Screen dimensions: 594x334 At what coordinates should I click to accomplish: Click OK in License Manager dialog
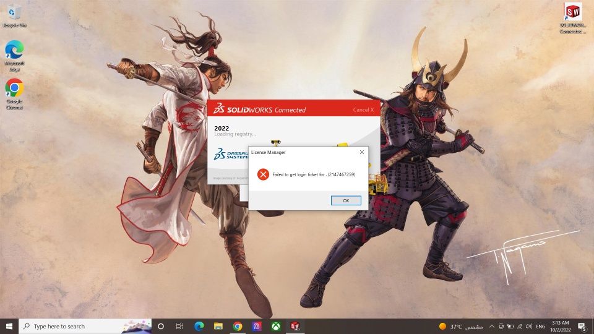tap(346, 200)
